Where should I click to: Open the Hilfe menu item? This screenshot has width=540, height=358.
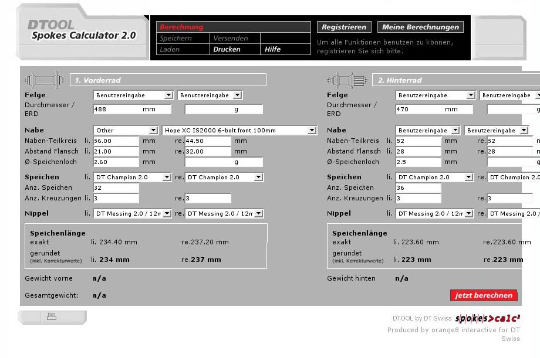point(272,50)
